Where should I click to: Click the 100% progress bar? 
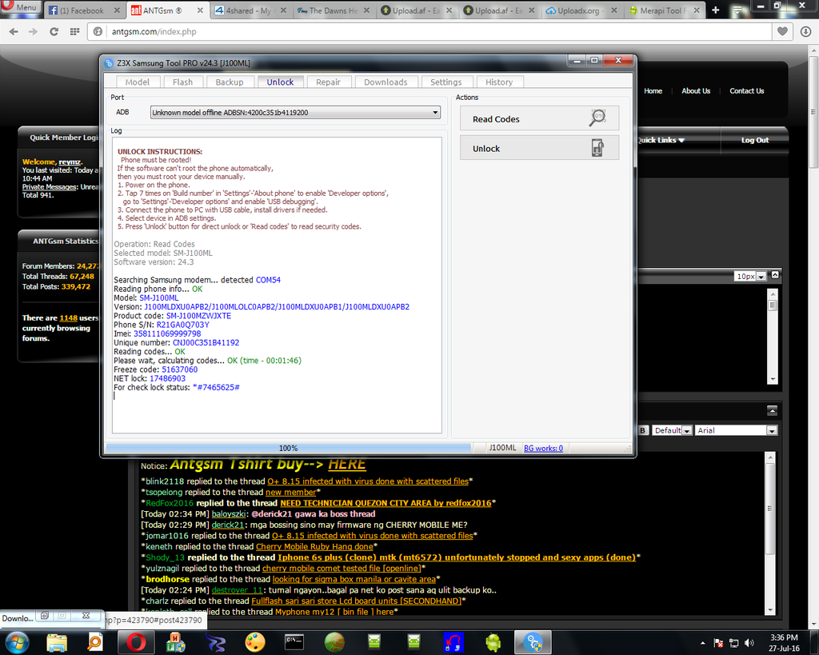tap(288, 449)
